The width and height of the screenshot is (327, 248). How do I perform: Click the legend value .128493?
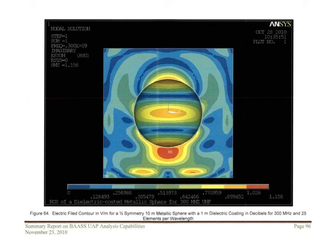click(100, 197)
